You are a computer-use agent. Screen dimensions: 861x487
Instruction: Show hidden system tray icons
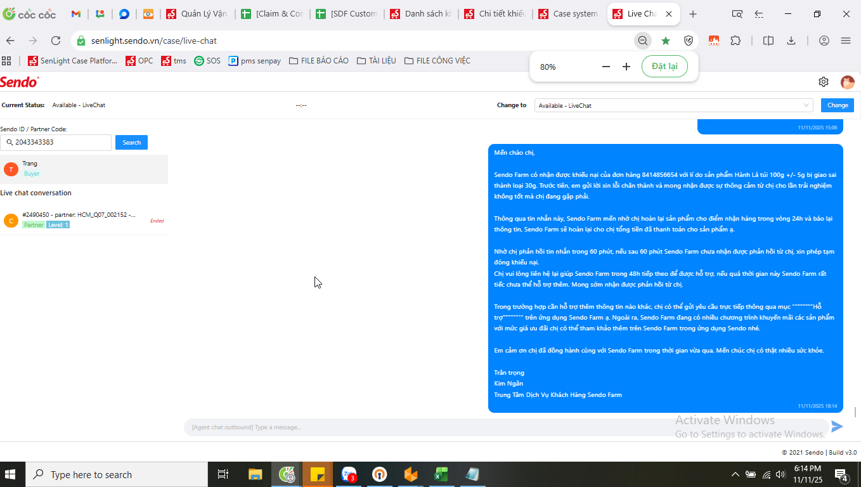(735, 474)
